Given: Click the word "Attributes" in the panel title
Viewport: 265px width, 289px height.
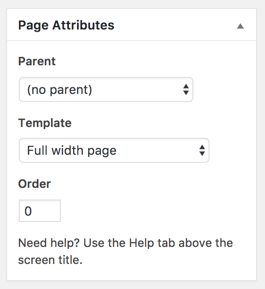Looking at the screenshot, I should click(83, 25).
